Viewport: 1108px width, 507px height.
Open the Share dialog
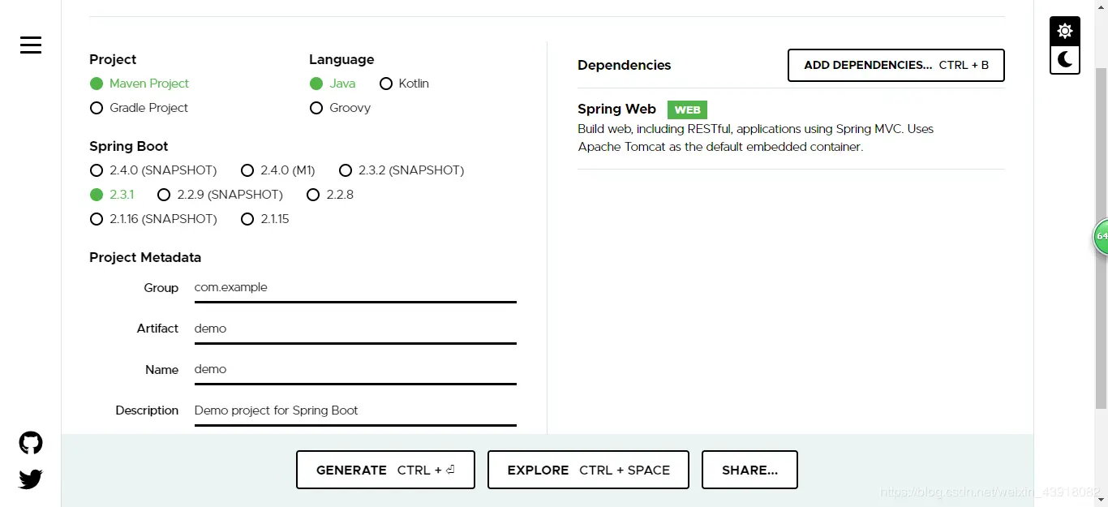[749, 470]
